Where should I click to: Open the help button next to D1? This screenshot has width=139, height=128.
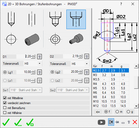[x=39, y=57]
